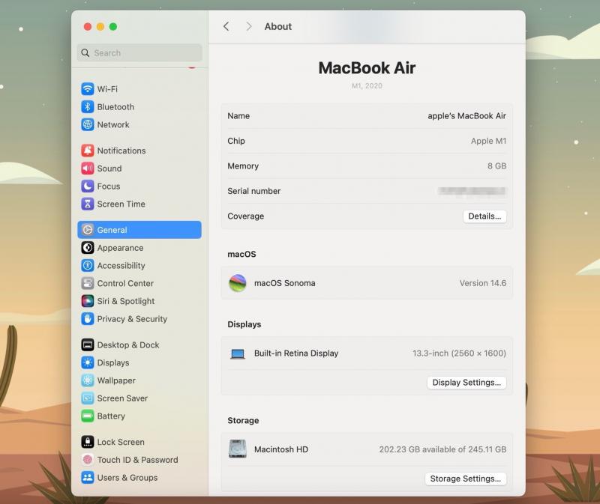Click the search magnifier icon
600x504 pixels.
(85, 52)
